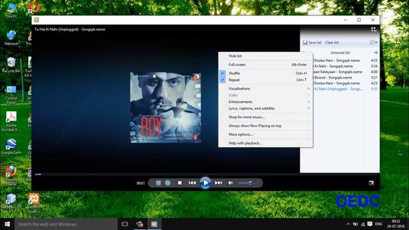Select Hide list in context menu
The height and width of the screenshot is (230, 409).
tap(266, 56)
